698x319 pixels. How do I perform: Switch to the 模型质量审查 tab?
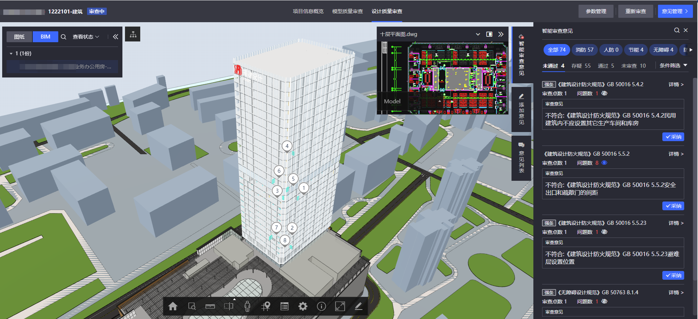point(347,11)
